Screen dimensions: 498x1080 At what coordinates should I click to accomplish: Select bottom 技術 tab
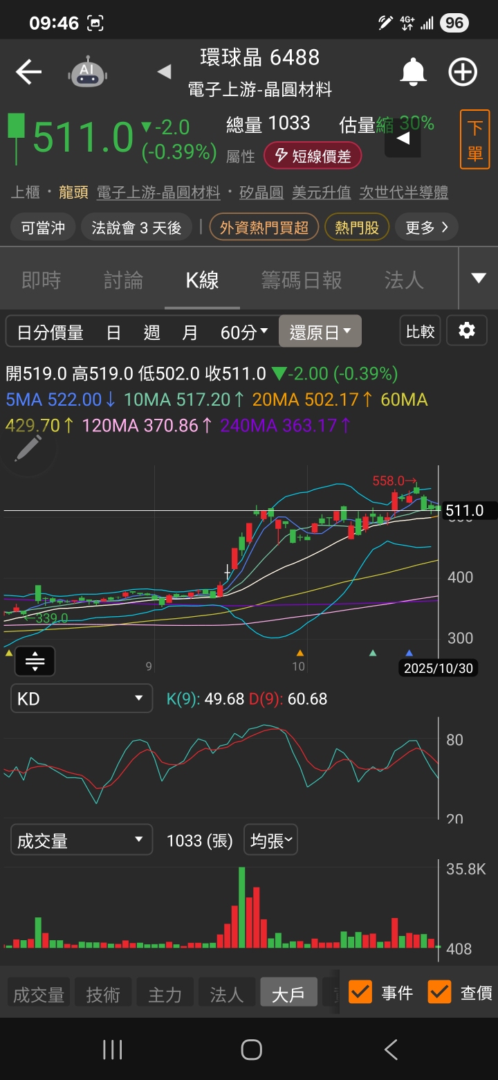pyautogui.click(x=102, y=994)
